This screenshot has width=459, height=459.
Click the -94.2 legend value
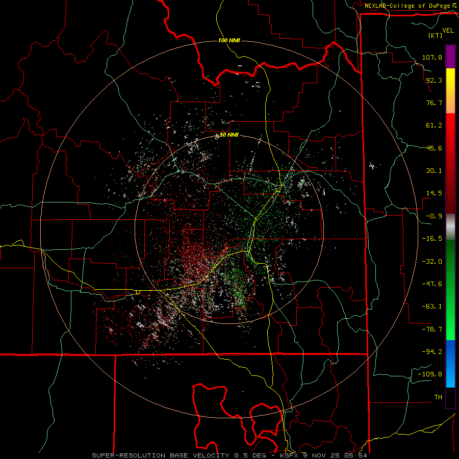432,352
